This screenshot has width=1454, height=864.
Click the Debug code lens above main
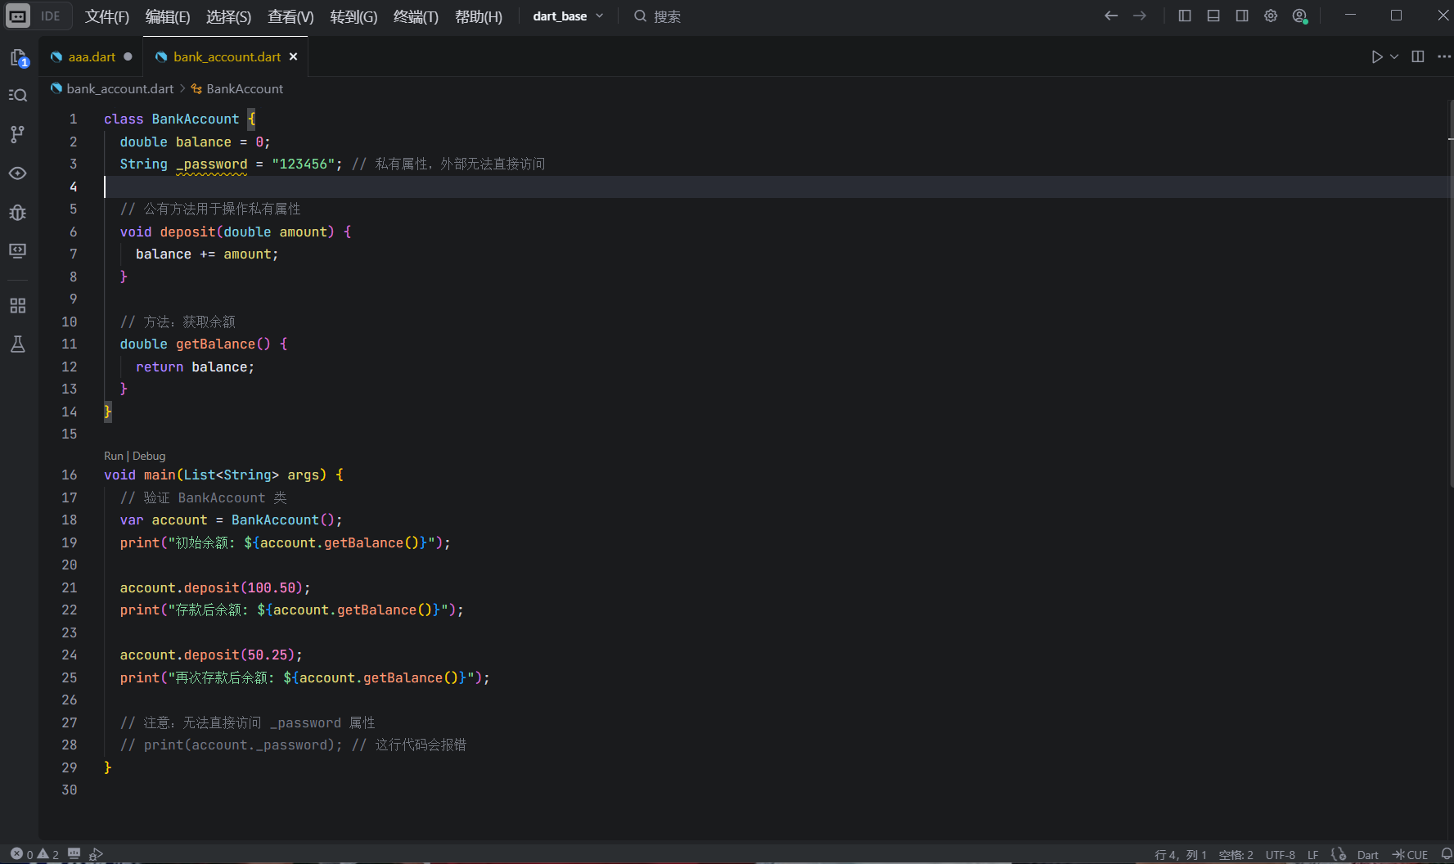[x=149, y=456]
